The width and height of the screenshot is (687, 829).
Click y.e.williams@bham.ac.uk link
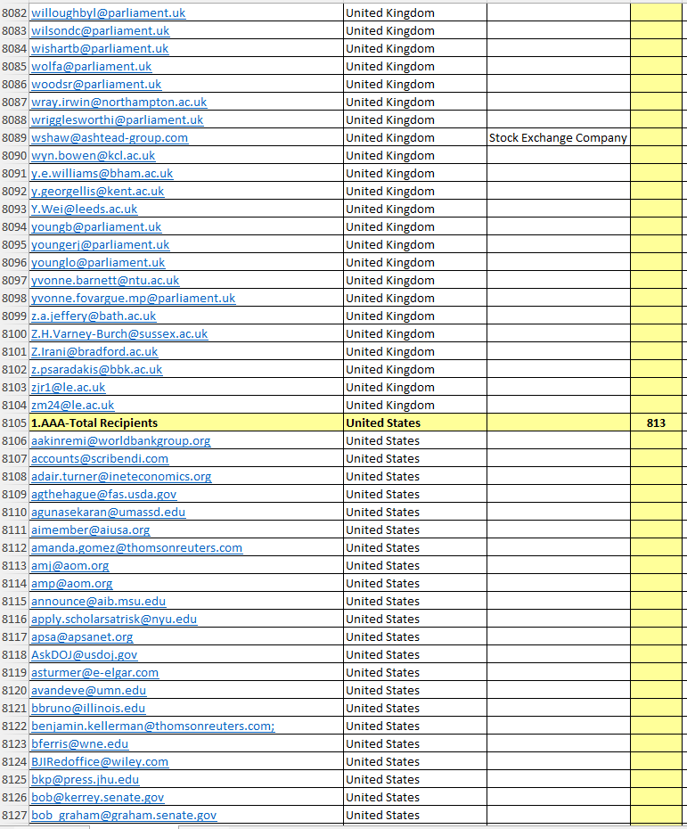(x=102, y=174)
